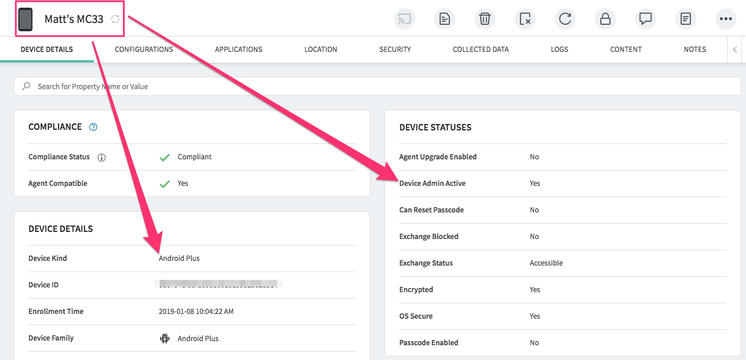This screenshot has width=746, height=360.
Task: Click the sync icon beside Matt's MC33
Action: 116,19
